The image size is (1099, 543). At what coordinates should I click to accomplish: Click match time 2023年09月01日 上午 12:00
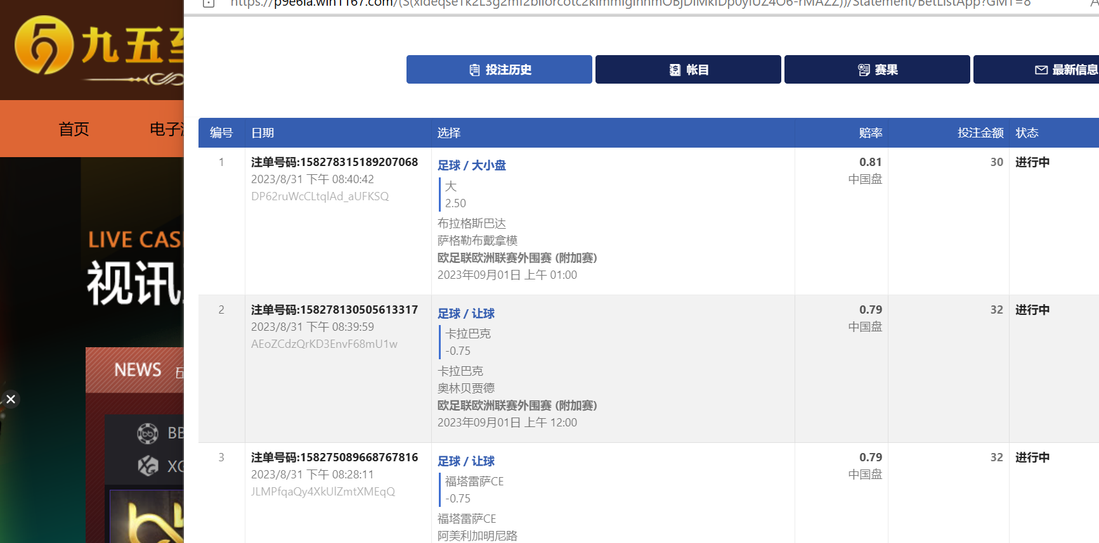point(507,423)
